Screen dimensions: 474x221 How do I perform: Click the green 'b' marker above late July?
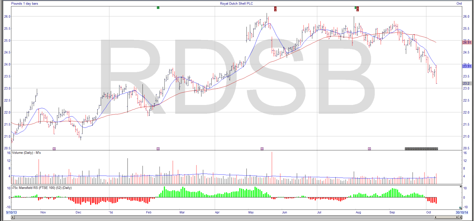[355, 7]
